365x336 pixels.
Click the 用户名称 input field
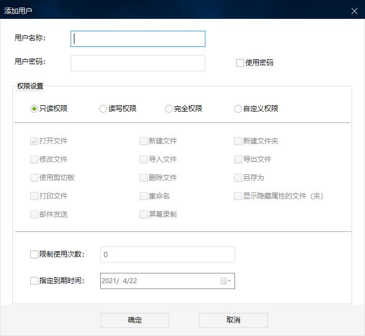(138, 39)
